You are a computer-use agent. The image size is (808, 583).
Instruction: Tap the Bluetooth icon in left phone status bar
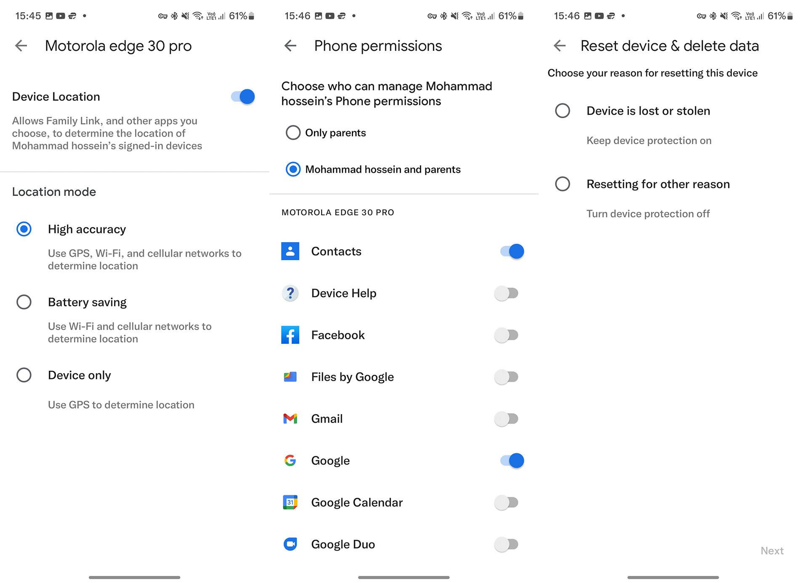174,16
